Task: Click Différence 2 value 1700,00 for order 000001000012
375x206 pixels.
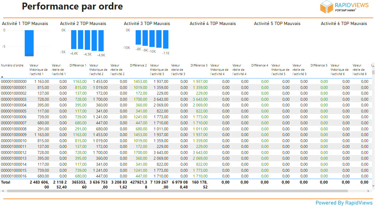Action: (x=140, y=152)
